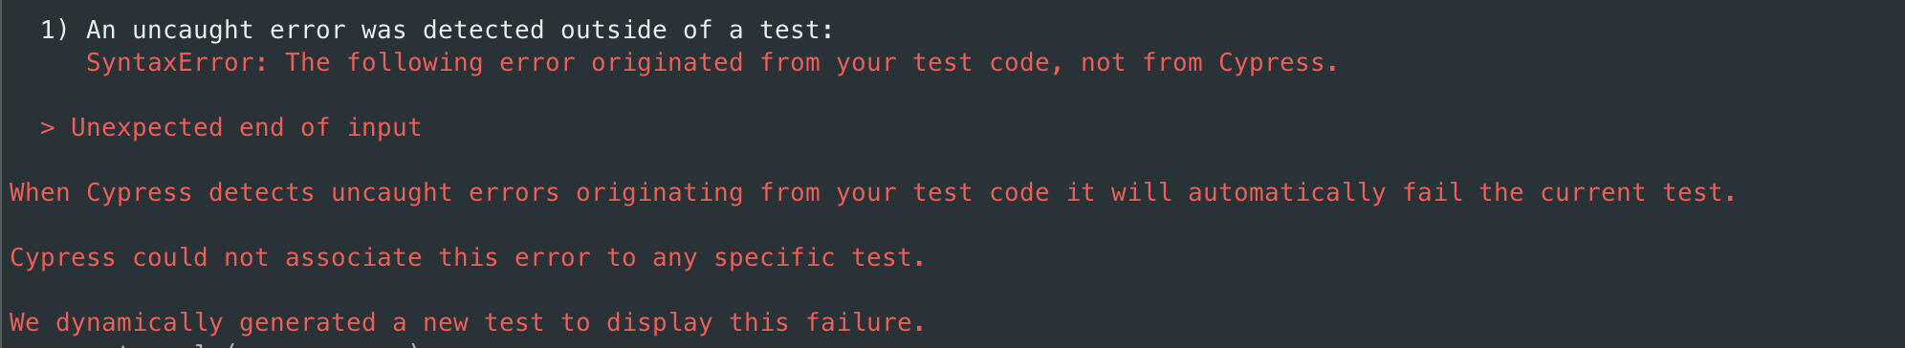
Task: Click the word "display" in the last sentence
Action: tap(660, 323)
